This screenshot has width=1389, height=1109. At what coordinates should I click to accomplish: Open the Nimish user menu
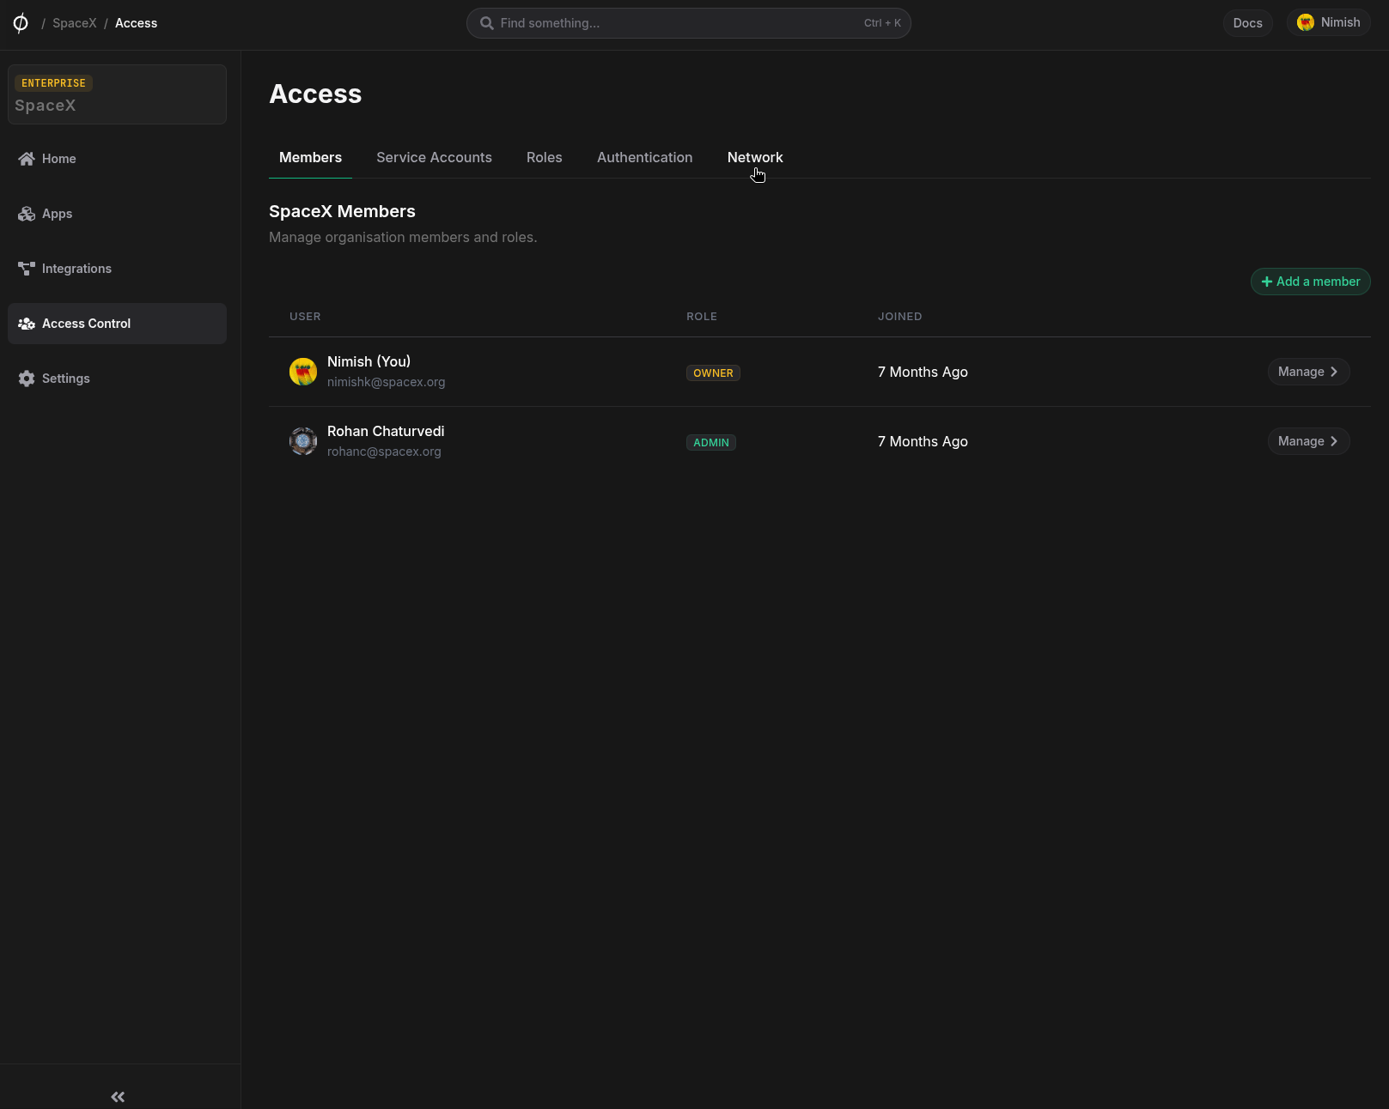pos(1328,22)
